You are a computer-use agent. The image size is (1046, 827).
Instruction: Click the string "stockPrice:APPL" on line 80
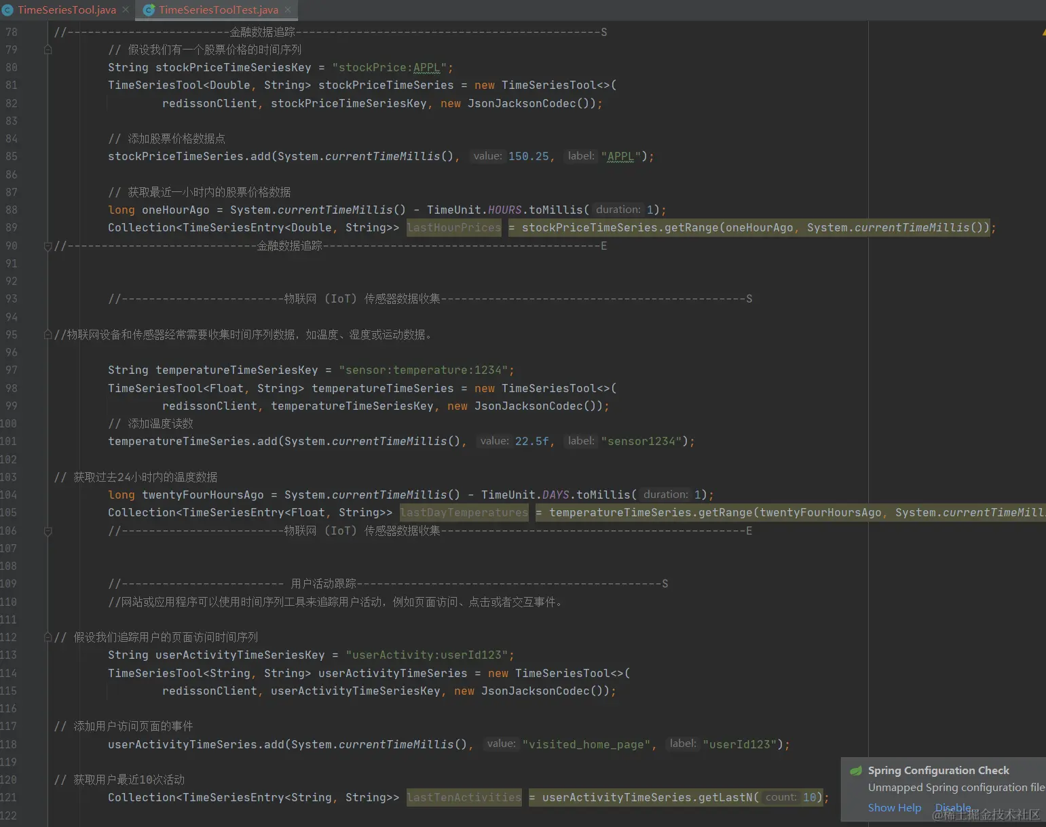390,67
